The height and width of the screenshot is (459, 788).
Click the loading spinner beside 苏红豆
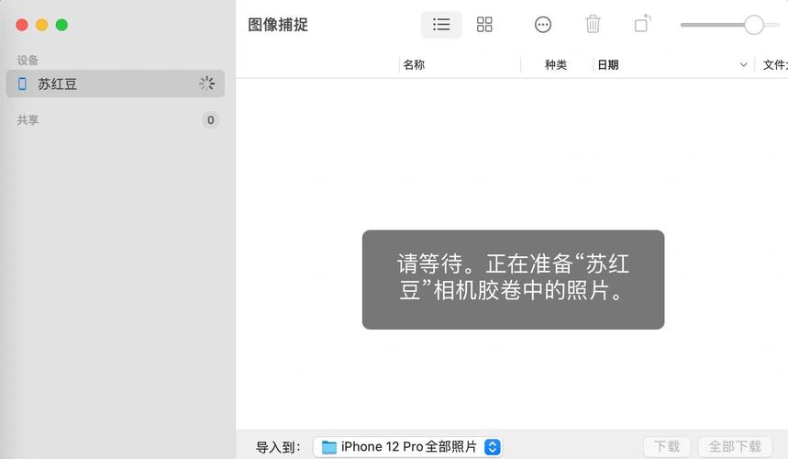coord(207,84)
